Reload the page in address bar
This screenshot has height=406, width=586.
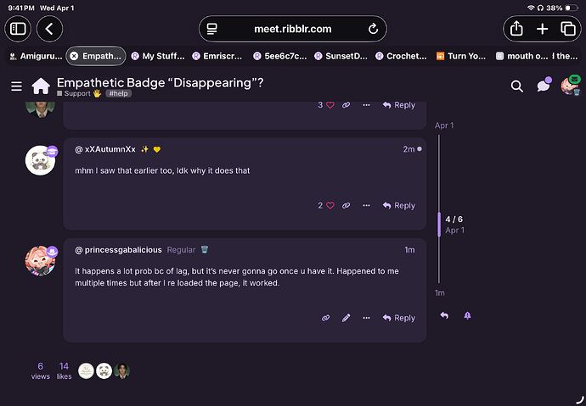[x=373, y=29]
